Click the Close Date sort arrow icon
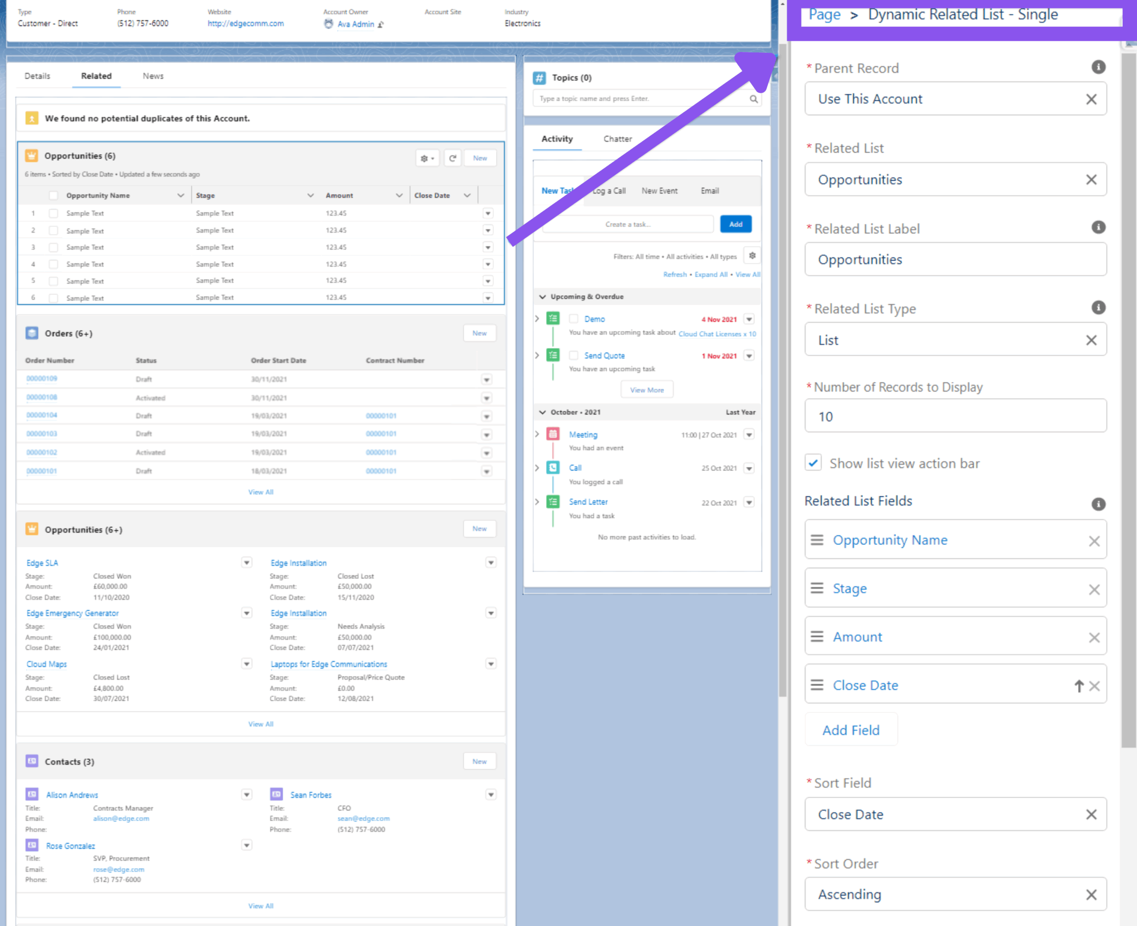Screen dimensions: 1137x926 coord(1078,685)
